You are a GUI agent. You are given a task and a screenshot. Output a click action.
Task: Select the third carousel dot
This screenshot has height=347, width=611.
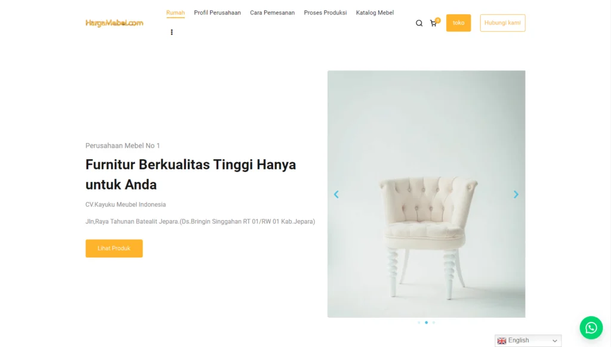click(434, 323)
